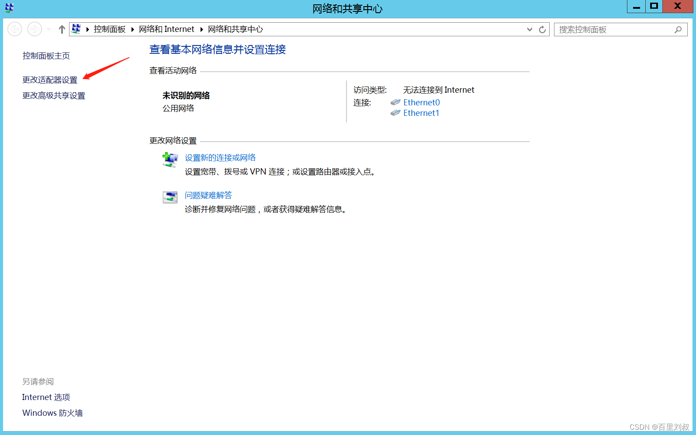
Task: Open the address bar history dropdown
Action: point(530,29)
